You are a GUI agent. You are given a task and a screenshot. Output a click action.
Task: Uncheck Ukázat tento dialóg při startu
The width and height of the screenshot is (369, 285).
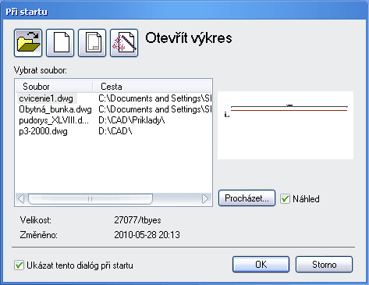[19, 265]
